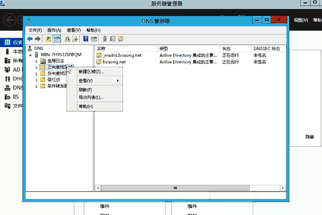The height and width of the screenshot is (215, 322).
Task: Choose 帮助(H) in context menu
Action: [x=95, y=106]
